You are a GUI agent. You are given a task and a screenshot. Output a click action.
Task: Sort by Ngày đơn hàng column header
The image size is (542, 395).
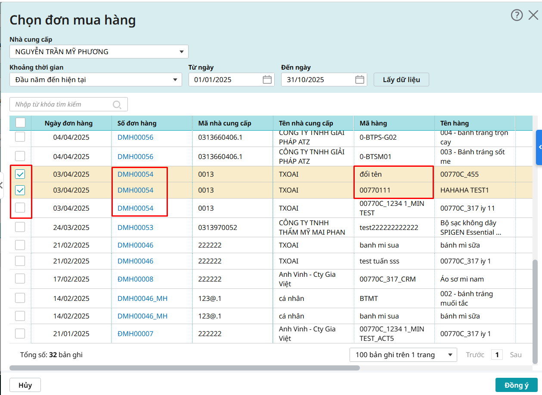68,123
